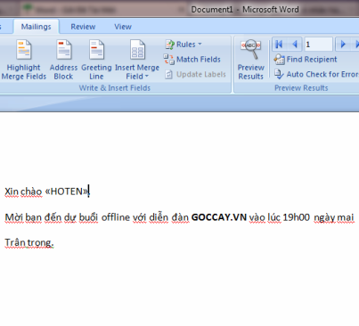Image resolution: width=359 pixels, height=326 pixels.
Task: Switch to the Review tab
Action: point(83,27)
